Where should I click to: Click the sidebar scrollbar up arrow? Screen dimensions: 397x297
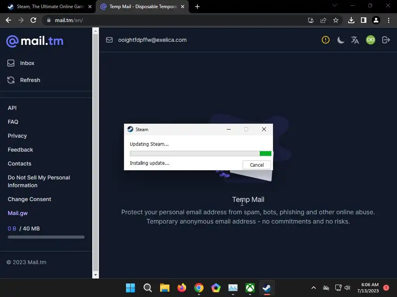pos(95,31)
